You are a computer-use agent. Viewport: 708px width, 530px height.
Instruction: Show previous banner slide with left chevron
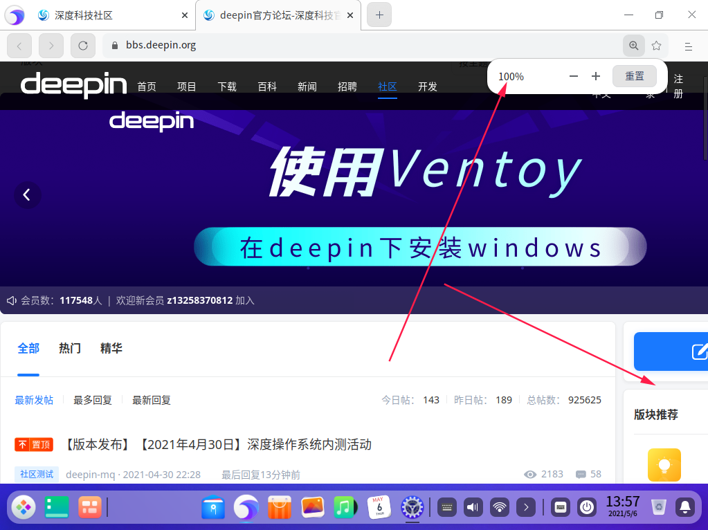tap(27, 195)
